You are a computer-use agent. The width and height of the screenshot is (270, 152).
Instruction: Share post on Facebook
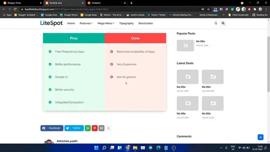52,128
